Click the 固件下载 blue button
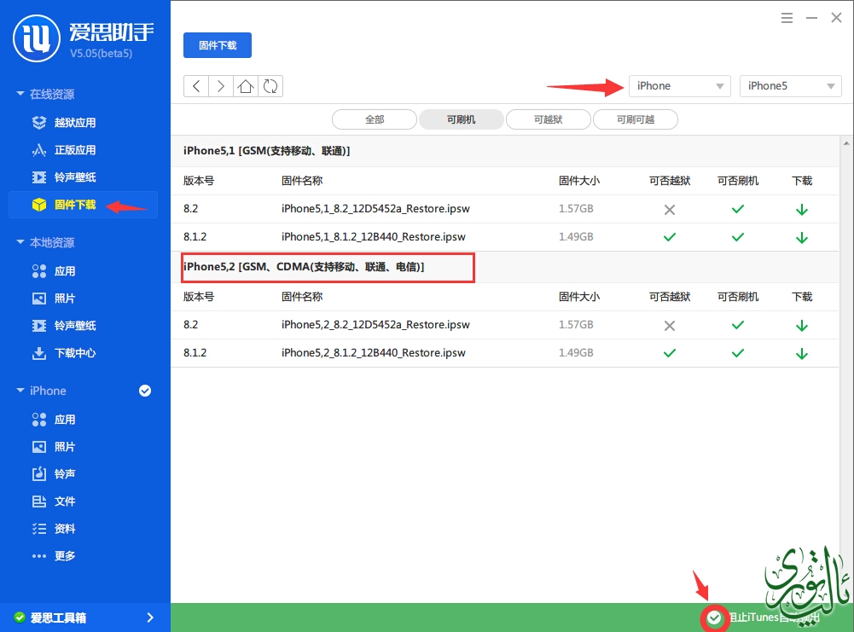The image size is (854, 632). (x=218, y=45)
